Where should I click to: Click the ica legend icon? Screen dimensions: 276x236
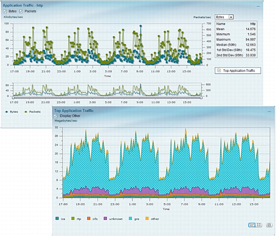click(57, 218)
